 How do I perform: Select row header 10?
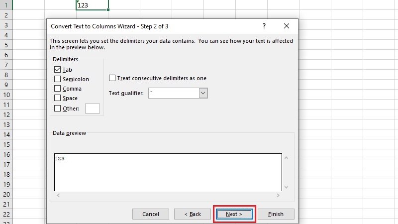[6, 95]
